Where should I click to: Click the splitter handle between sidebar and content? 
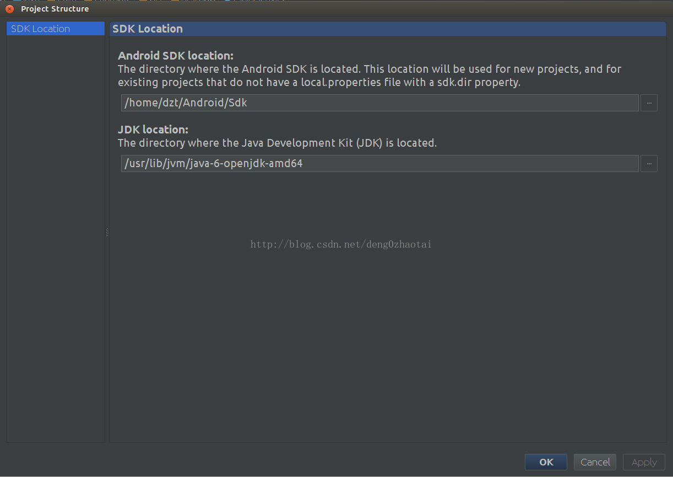click(107, 232)
